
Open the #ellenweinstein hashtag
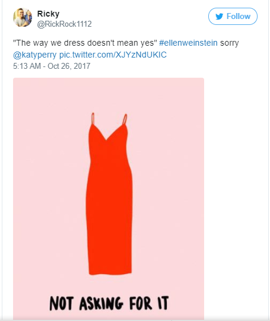(x=188, y=43)
